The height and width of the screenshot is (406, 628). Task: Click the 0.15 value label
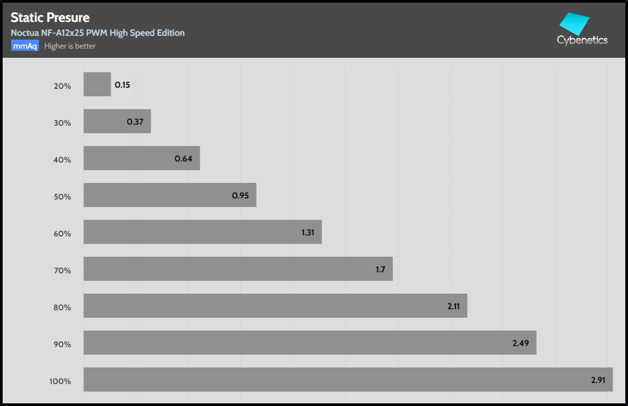tap(122, 85)
